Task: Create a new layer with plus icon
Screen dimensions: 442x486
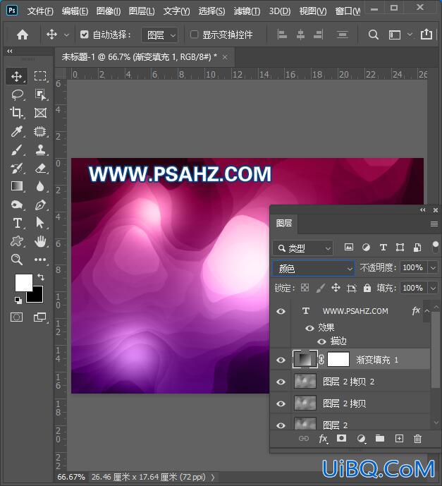Action: 399,438
